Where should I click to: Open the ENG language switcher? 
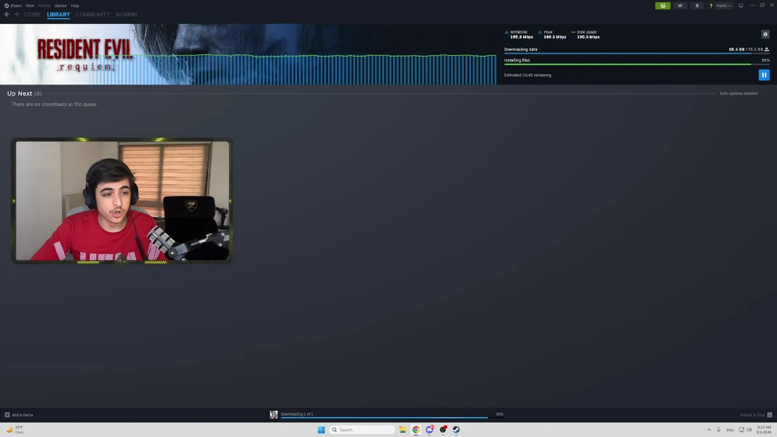click(x=730, y=430)
